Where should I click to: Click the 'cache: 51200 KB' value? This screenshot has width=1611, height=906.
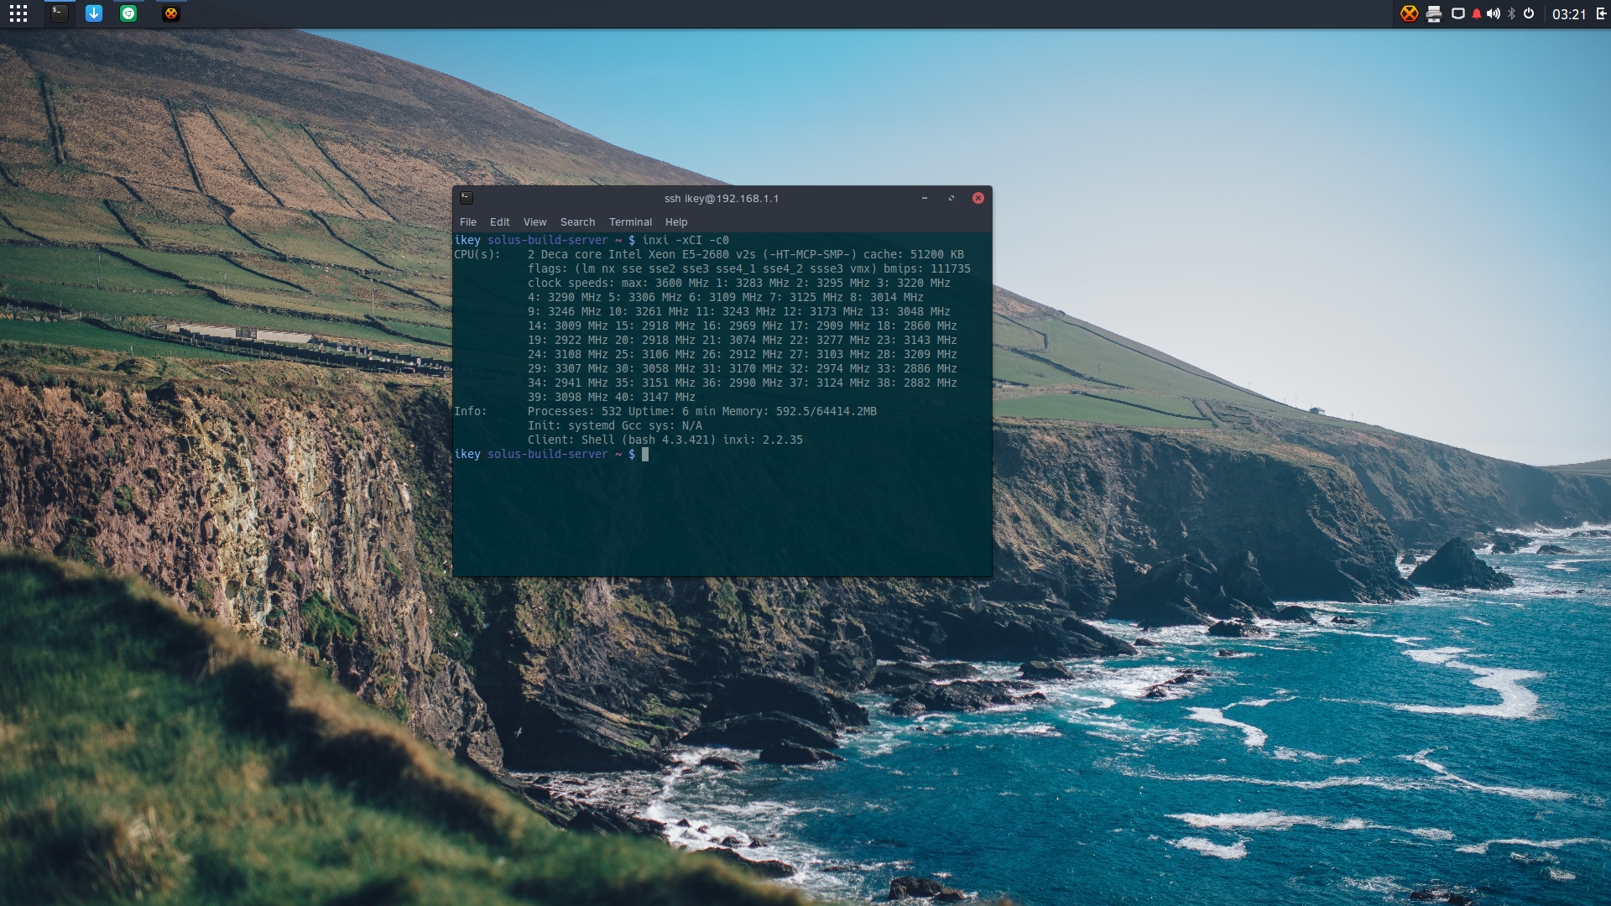tap(914, 254)
